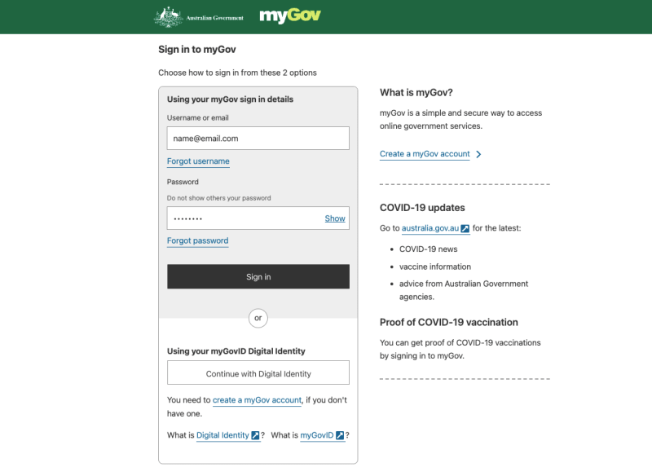Open Create a myGov account sidebar link
The width and height of the screenshot is (652, 476).
point(425,154)
